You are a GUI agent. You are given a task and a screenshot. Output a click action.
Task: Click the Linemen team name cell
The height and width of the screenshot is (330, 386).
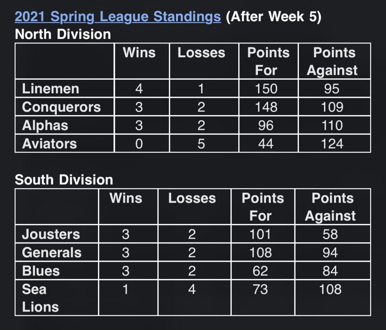click(51, 89)
